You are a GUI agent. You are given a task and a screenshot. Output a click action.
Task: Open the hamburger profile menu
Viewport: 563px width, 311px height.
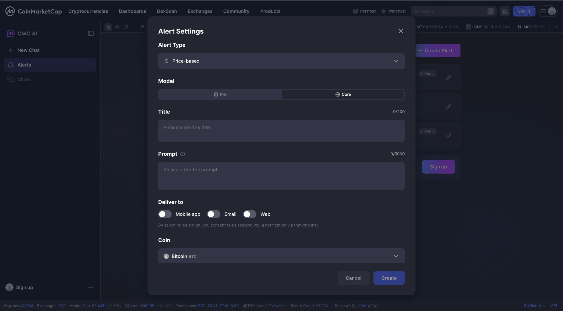[x=548, y=11]
